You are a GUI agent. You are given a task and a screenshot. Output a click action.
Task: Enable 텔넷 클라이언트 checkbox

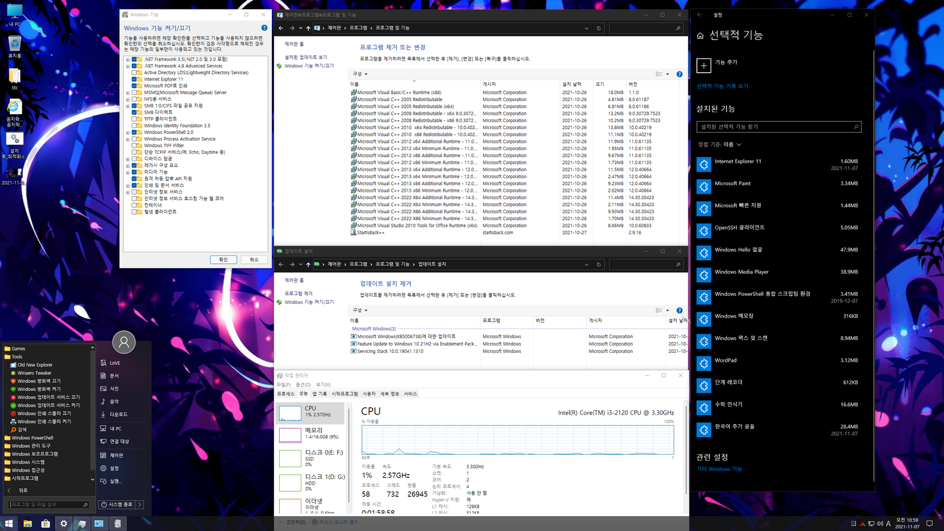[134, 212]
